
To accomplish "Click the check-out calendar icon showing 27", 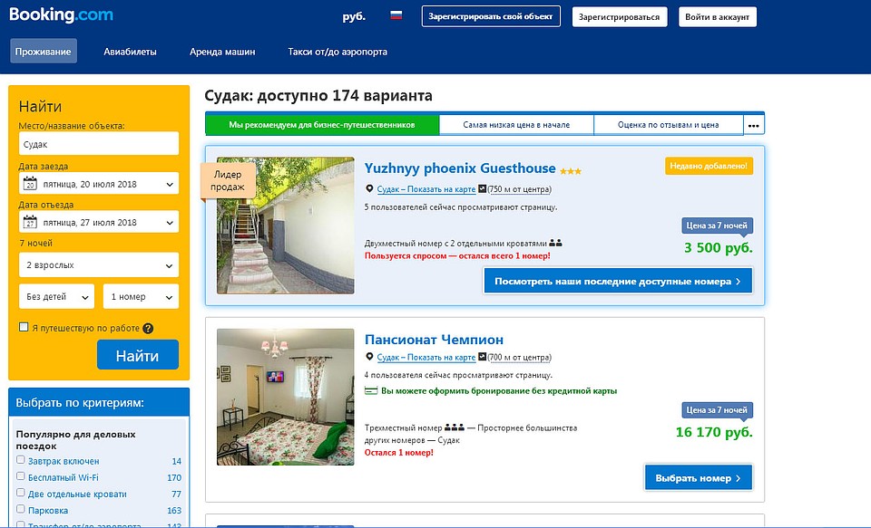I will (30, 222).
